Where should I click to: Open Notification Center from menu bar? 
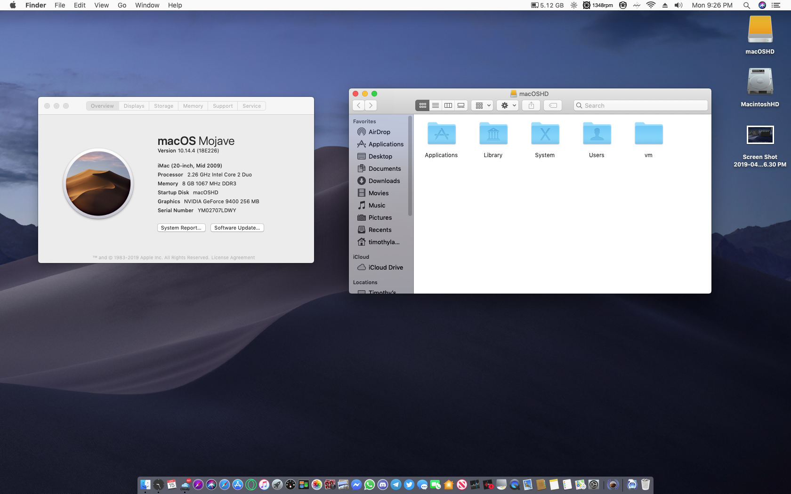[x=776, y=5]
